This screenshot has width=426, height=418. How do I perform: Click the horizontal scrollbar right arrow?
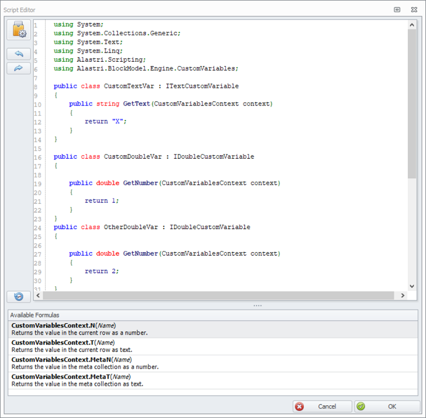click(403, 296)
